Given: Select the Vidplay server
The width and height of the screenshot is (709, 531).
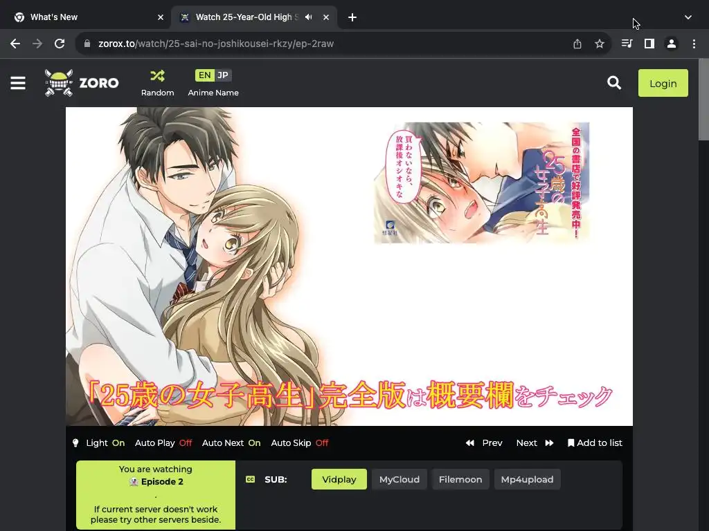Looking at the screenshot, I should [x=339, y=479].
